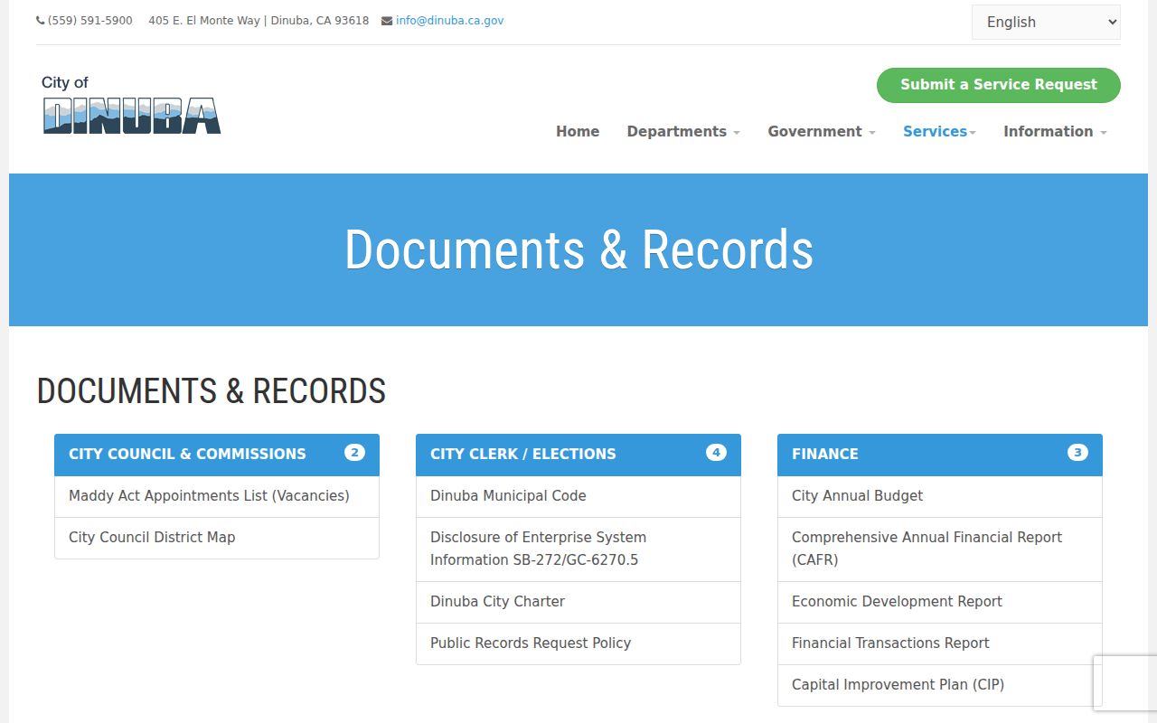The image size is (1157, 723).
Task: Open Disclosure of Enterprise System Information SB-272
Action: click(x=578, y=549)
